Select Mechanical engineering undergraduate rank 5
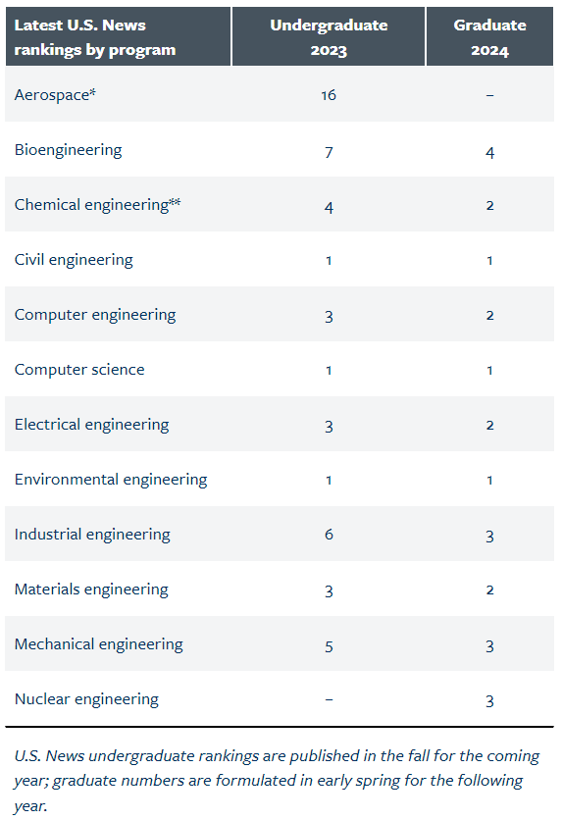562x820 pixels. 329,646
